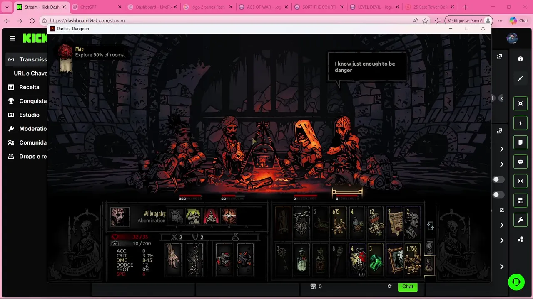Select the 675 gold stack in inventory

(338, 223)
